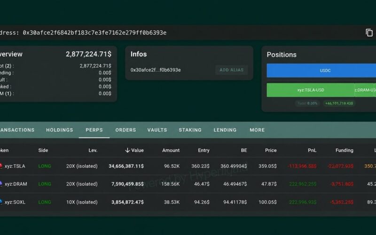Click TSLA entry price 360.23$
Viewport: 376px width, 235px height.
[201, 166]
